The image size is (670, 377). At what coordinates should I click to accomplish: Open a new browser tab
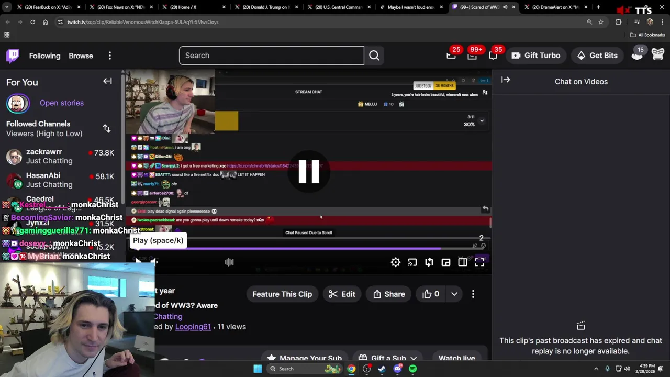[598, 7]
